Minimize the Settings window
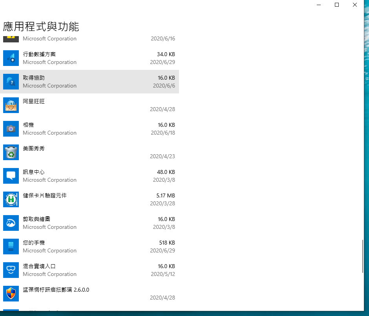The width and height of the screenshot is (369, 316). point(319,5)
